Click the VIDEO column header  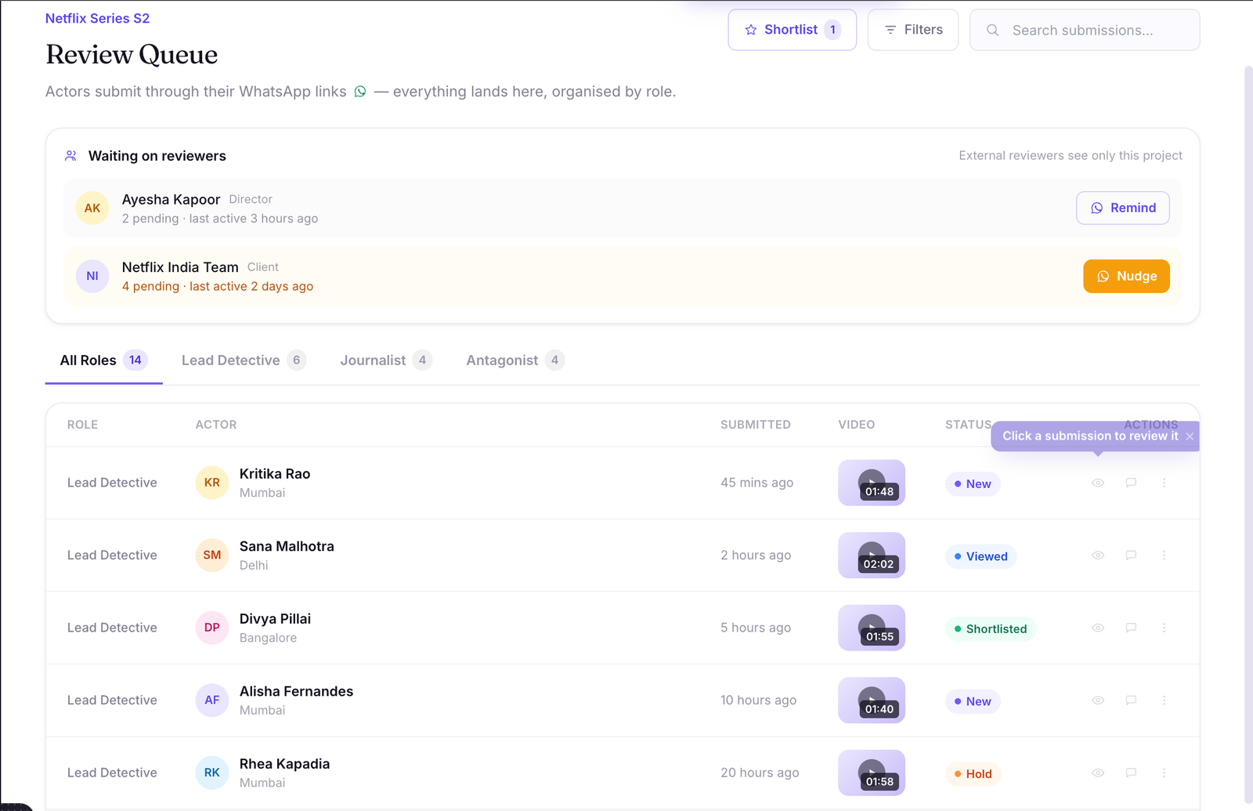pyautogui.click(x=857, y=425)
